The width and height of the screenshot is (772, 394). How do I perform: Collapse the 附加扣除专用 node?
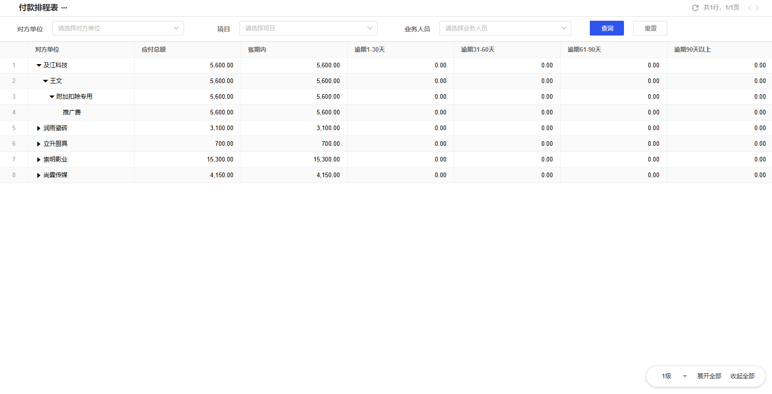(x=52, y=97)
